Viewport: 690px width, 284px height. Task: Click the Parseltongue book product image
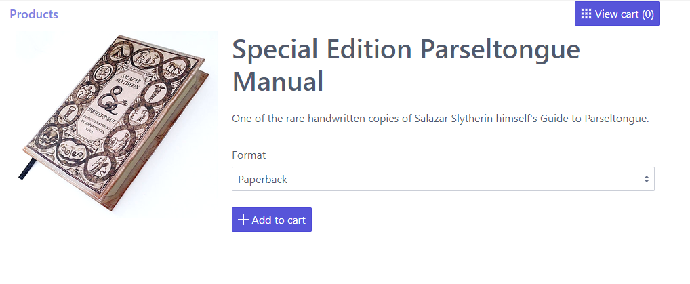[x=117, y=124]
